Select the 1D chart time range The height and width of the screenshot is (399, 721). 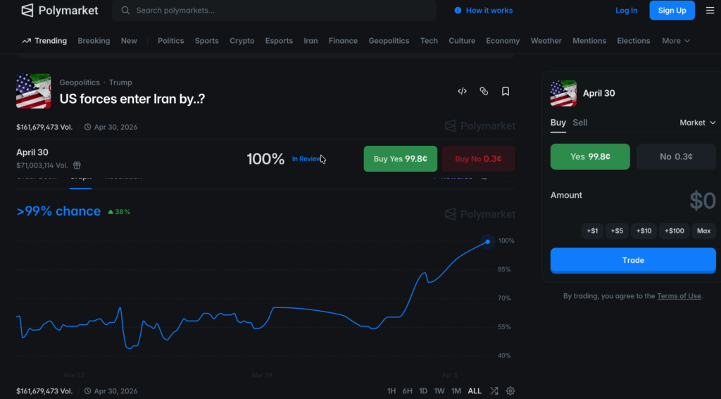pyautogui.click(x=423, y=391)
